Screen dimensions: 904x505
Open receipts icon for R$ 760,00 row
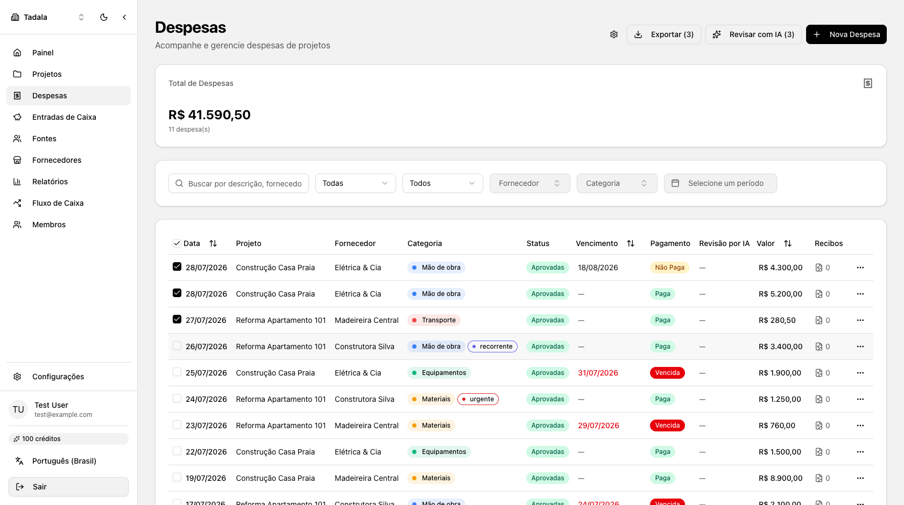coord(819,425)
